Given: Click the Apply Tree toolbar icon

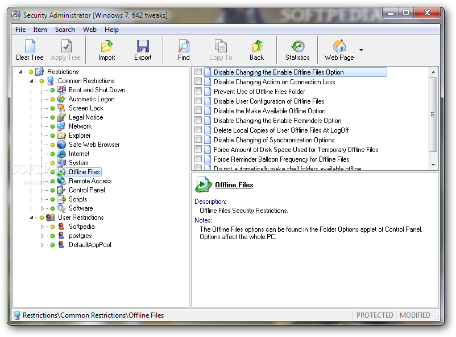Looking at the screenshot, I should (x=66, y=46).
